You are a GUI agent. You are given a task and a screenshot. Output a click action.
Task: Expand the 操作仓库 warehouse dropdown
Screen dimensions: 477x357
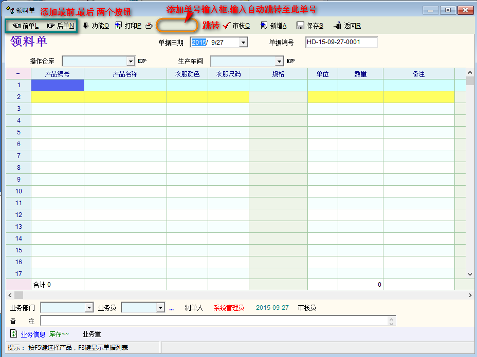click(x=131, y=62)
